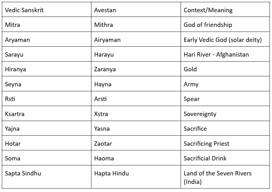Click the 'Aryaman' cell
272x192 pixels.
[x=46, y=39]
